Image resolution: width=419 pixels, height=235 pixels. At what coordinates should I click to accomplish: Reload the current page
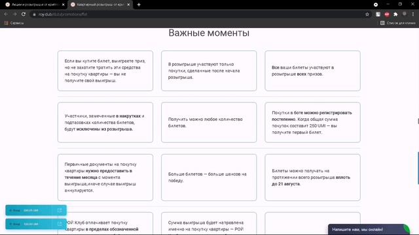coord(24,14)
